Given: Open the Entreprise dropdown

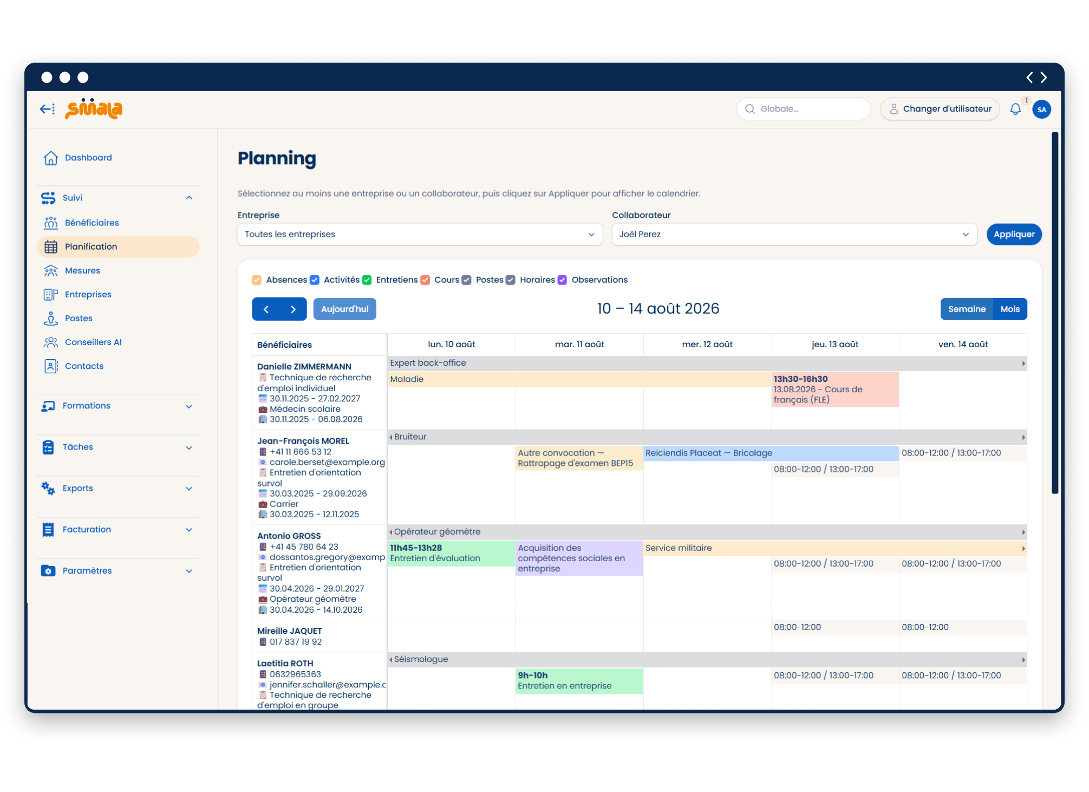Looking at the screenshot, I should pos(420,235).
